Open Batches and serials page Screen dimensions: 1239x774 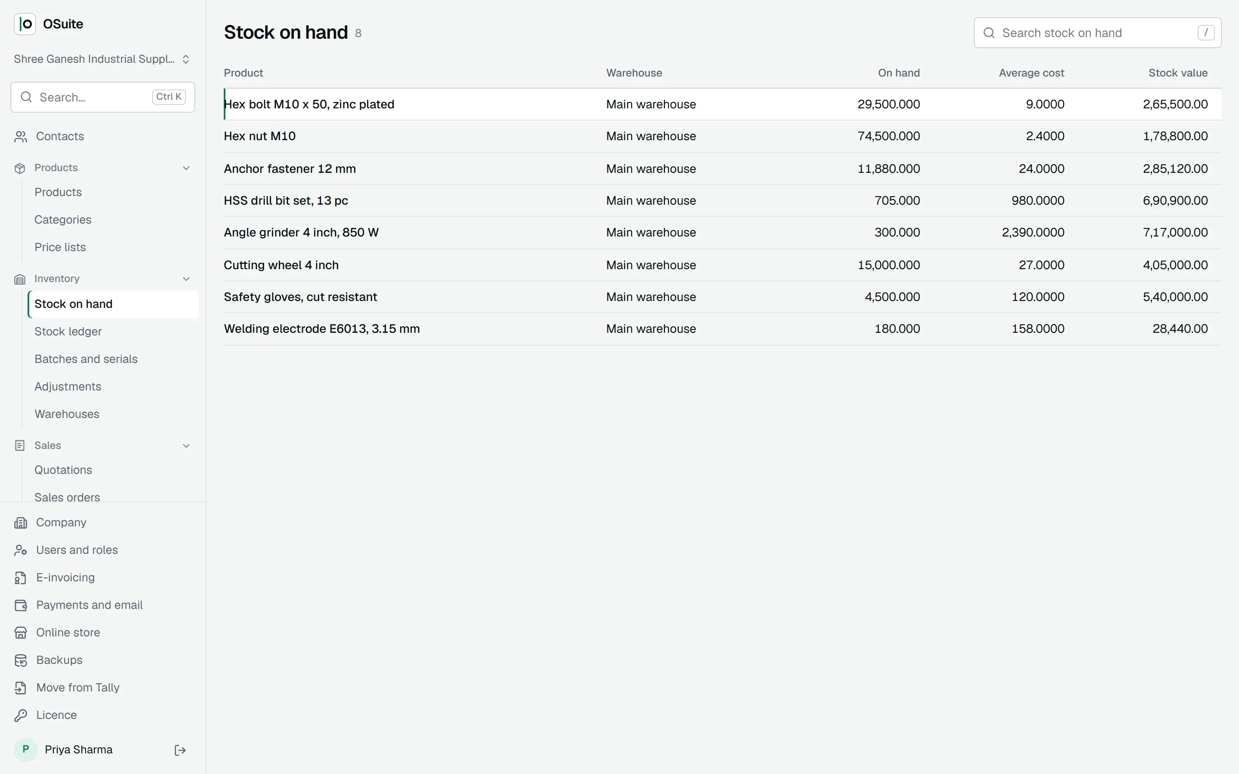click(x=86, y=359)
